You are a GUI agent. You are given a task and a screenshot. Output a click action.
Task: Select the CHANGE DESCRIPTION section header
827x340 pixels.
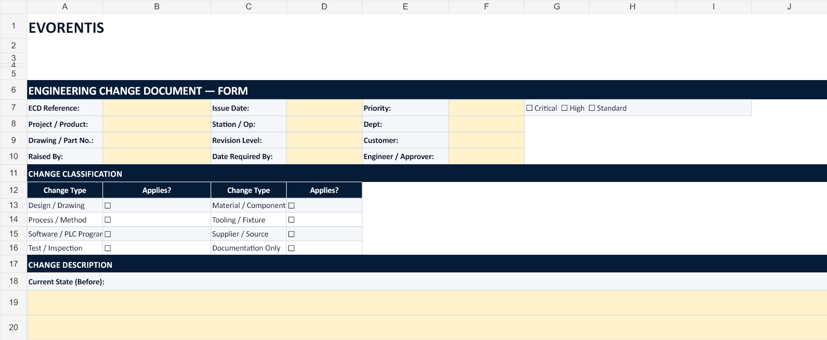[427, 265]
